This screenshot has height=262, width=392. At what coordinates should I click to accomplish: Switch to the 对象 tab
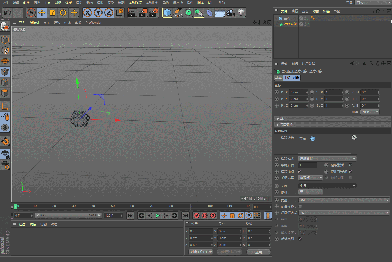pos(296,78)
